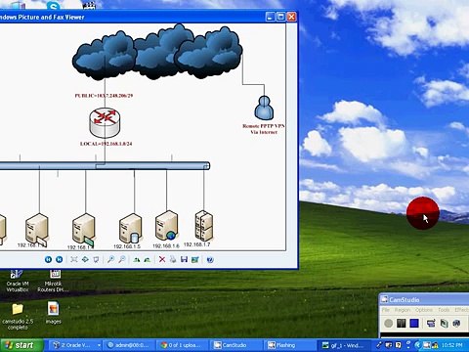
Task: Click the system tray clock
Action: tap(451, 345)
